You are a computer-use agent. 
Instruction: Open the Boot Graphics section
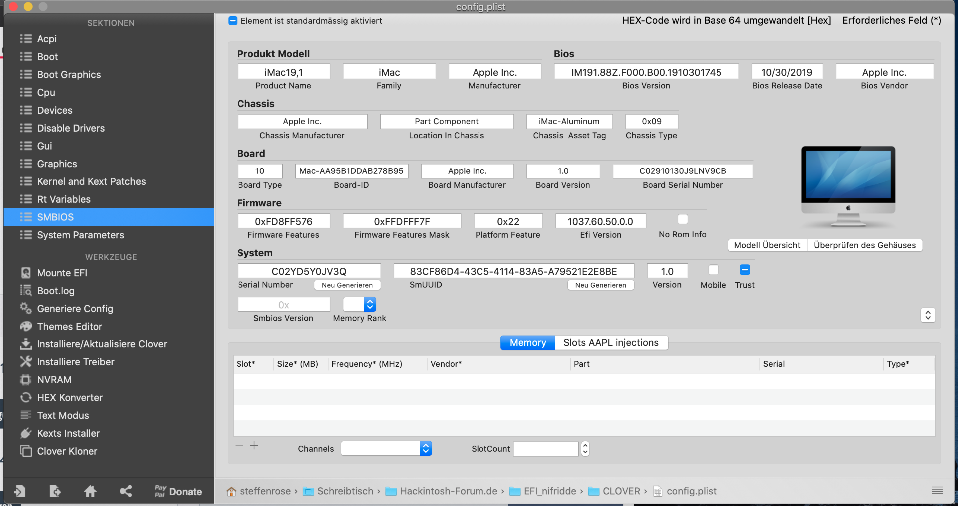[x=109, y=75]
